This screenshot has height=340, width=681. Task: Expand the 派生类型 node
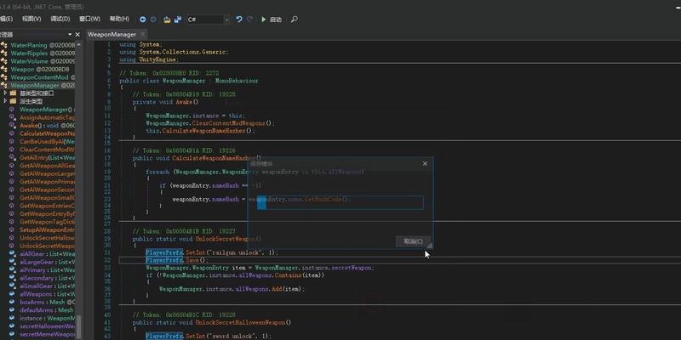pyautogui.click(x=5, y=101)
